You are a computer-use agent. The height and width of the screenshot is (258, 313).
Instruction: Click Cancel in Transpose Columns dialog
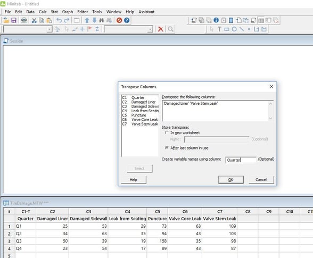[261, 180]
